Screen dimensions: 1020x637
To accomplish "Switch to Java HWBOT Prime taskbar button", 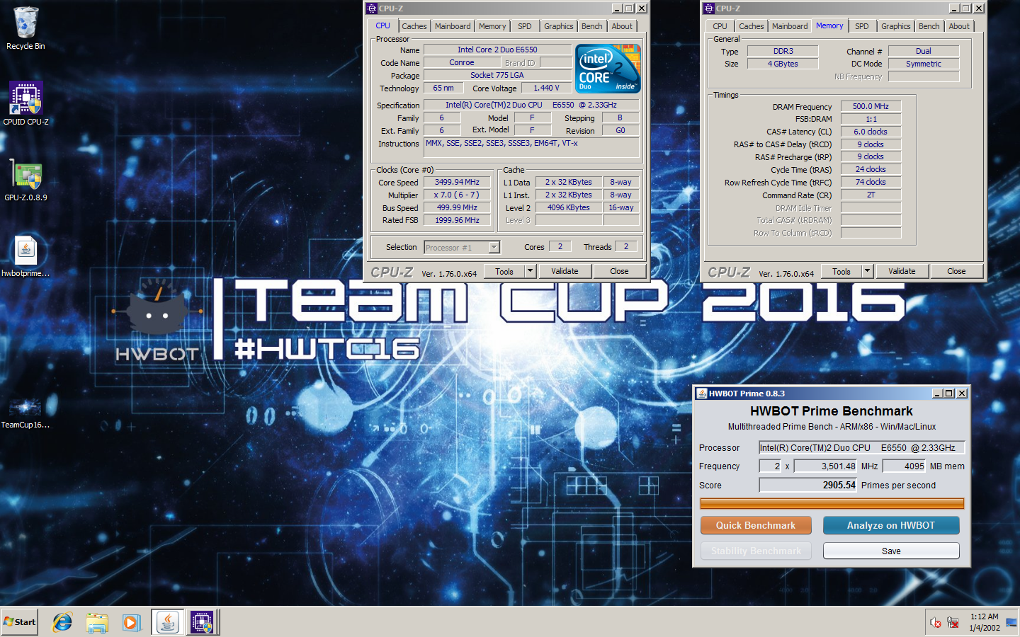I will click(x=168, y=622).
